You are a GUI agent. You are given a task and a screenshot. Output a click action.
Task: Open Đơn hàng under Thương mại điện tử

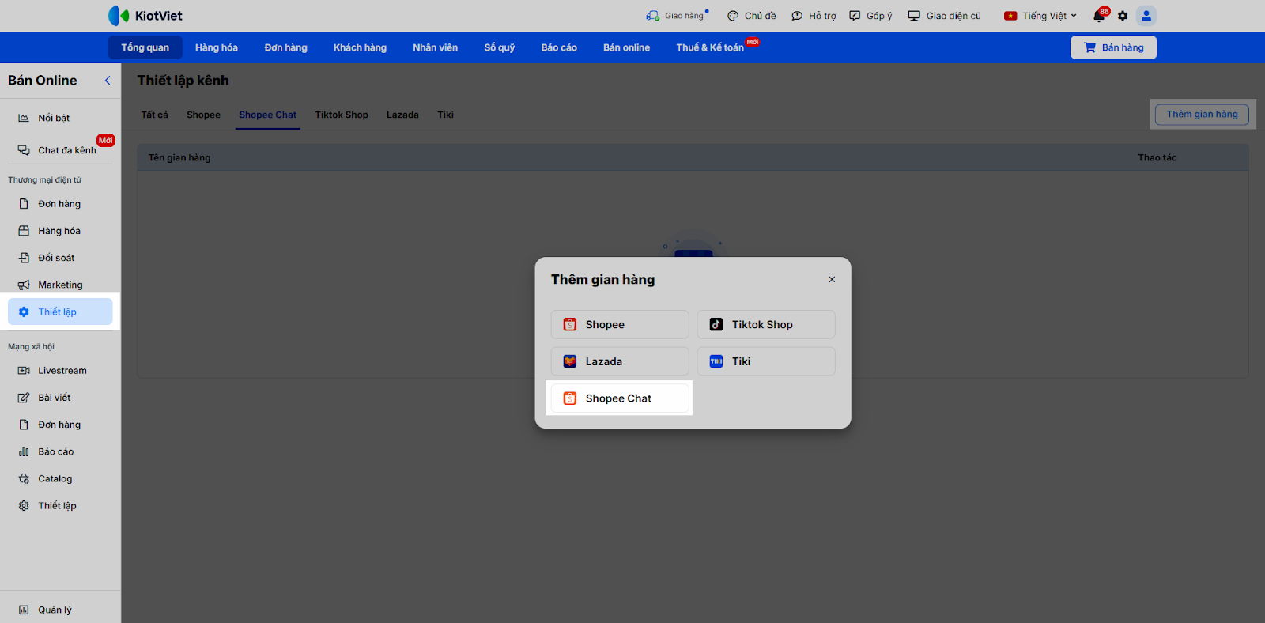60,204
